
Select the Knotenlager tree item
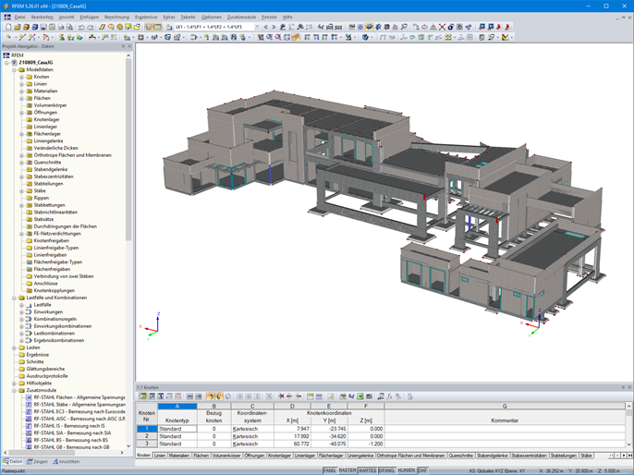coord(47,119)
